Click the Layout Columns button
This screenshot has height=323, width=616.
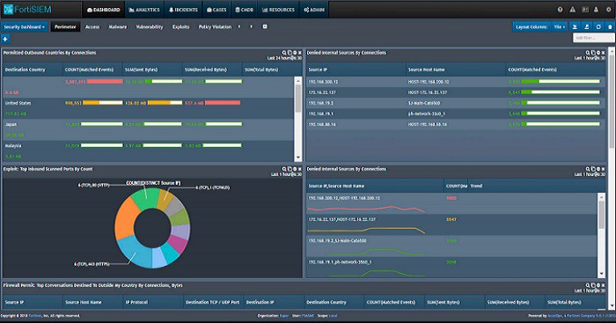[x=532, y=26]
